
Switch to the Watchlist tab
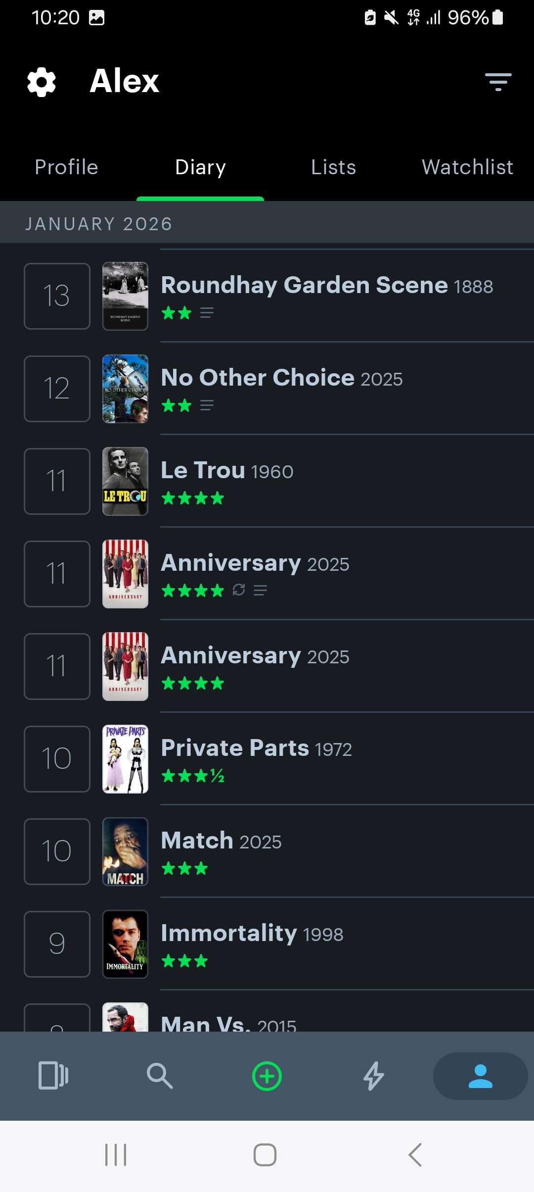coord(467,167)
